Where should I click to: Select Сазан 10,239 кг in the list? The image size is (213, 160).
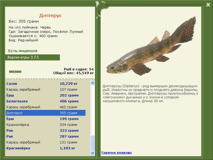[x=46, y=84]
